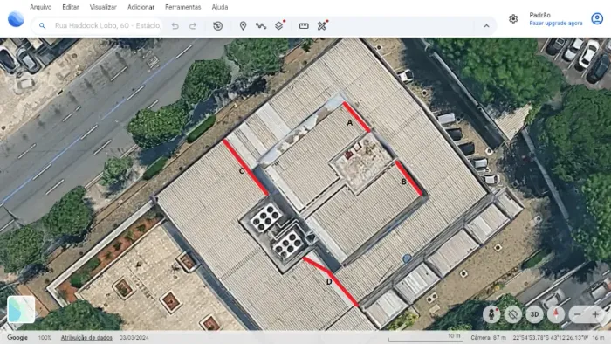
Task: Select the ruler measure tool
Action: coord(304,26)
